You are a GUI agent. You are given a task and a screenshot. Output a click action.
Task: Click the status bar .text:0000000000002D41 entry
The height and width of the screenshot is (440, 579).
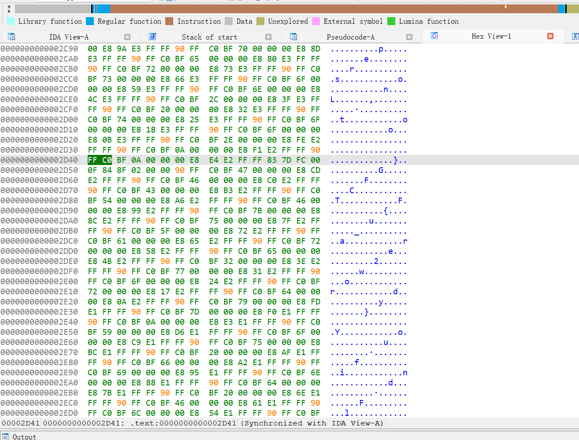[183, 423]
